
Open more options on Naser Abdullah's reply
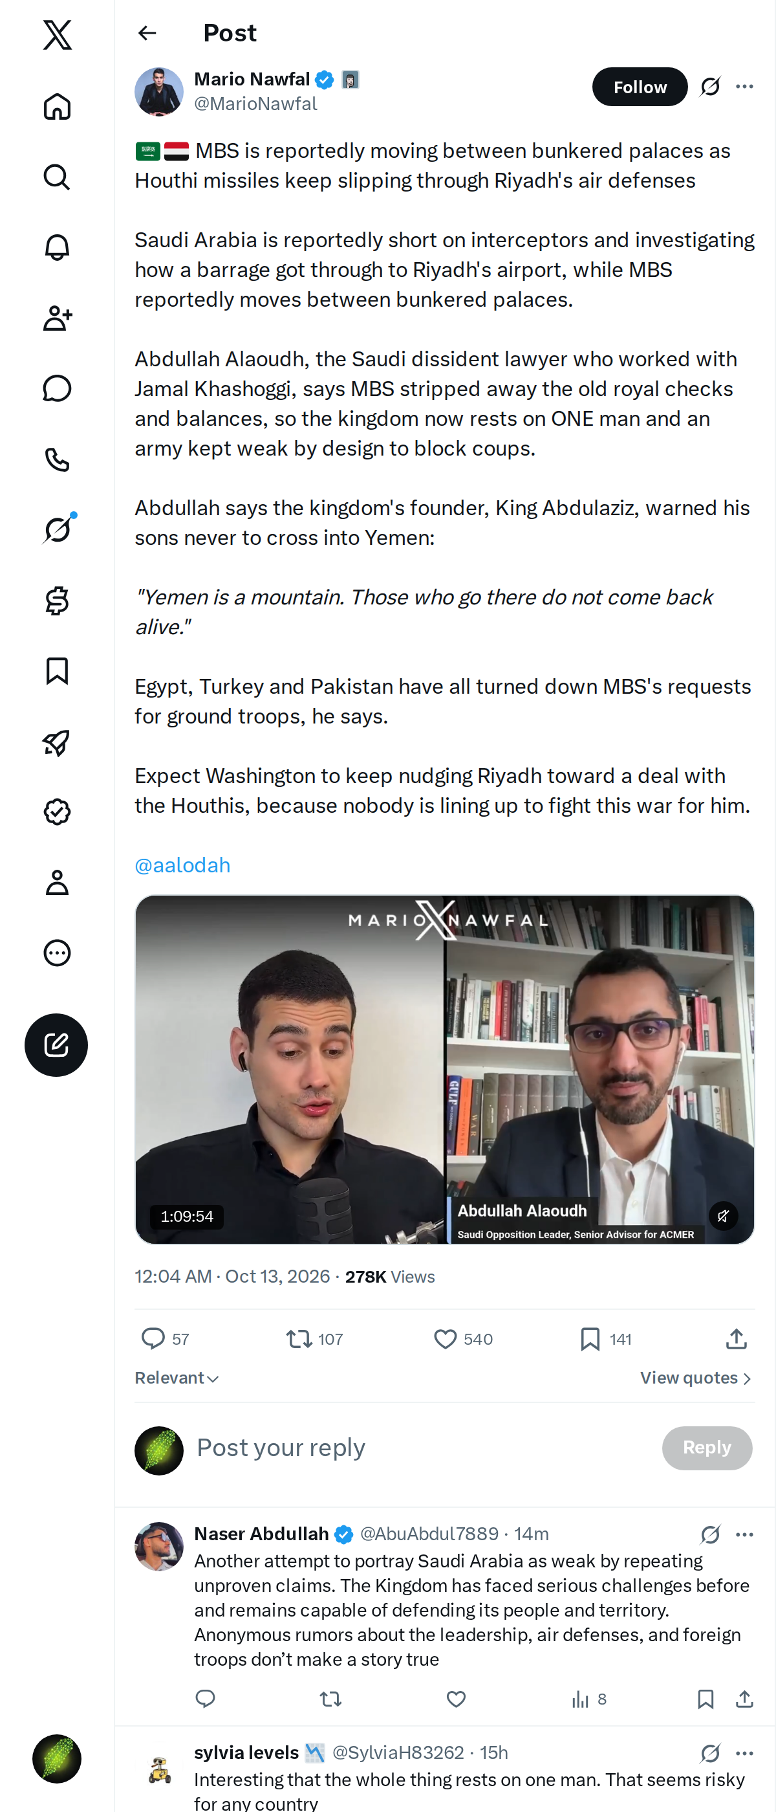pyautogui.click(x=744, y=1534)
